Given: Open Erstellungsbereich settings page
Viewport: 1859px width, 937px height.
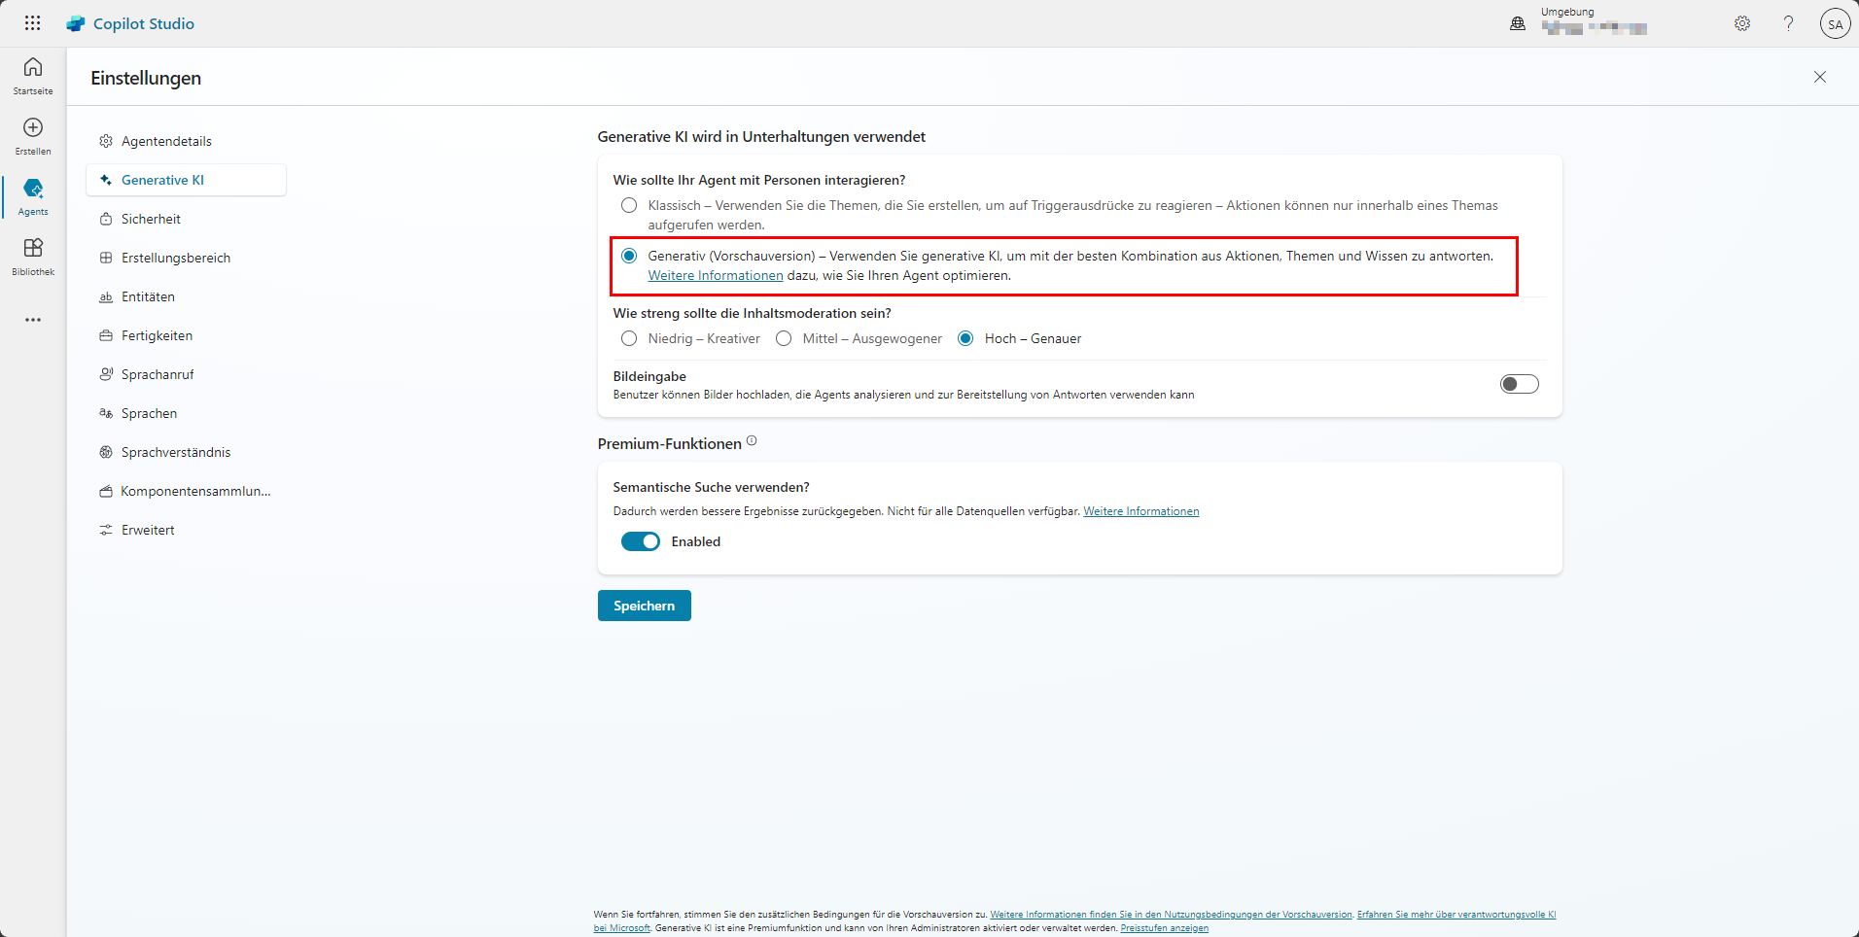Looking at the screenshot, I should coord(186,258).
